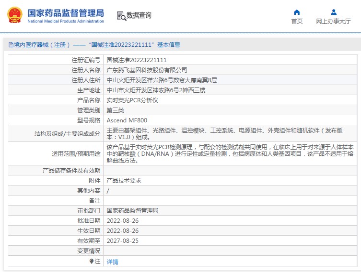Click the 产品名称 field label
Image resolution: width=361 pixels, height=272 pixels.
[89, 100]
